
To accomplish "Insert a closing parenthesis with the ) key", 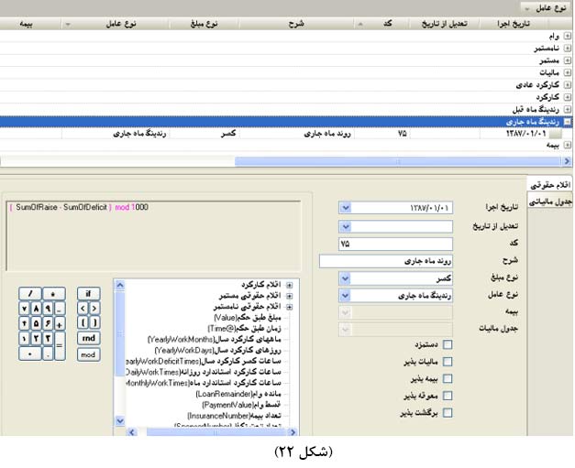I will 94,322.
